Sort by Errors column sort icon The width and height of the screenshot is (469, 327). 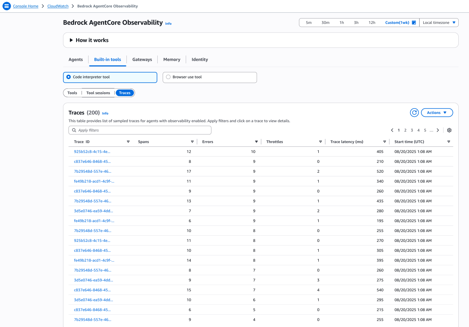pos(257,142)
